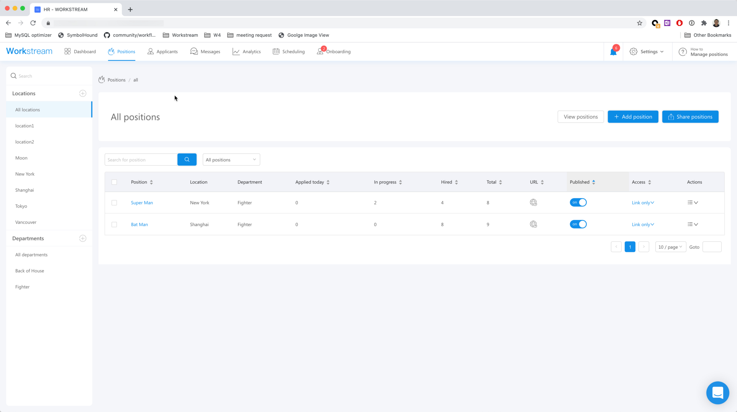Bookmark this page with the star icon

tap(640, 23)
